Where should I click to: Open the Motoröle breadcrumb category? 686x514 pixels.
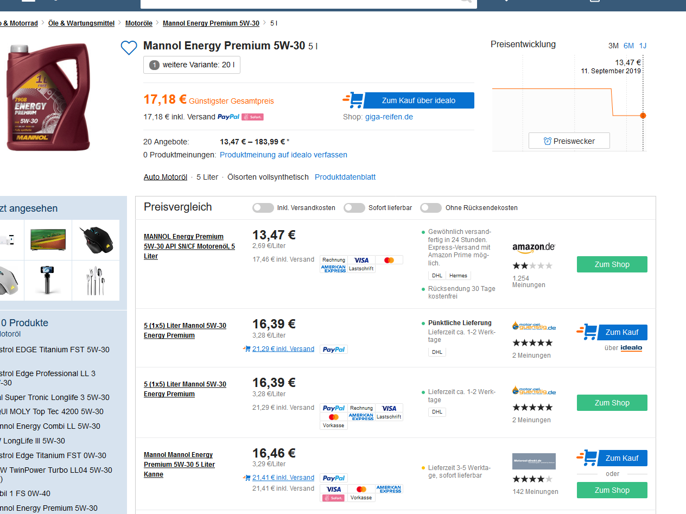point(138,23)
